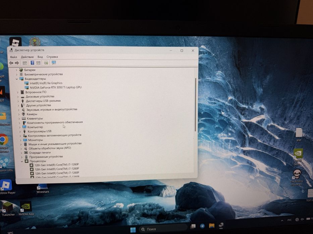Open the Файл menu
Viewport: 313px width, 234px height.
[13, 57]
